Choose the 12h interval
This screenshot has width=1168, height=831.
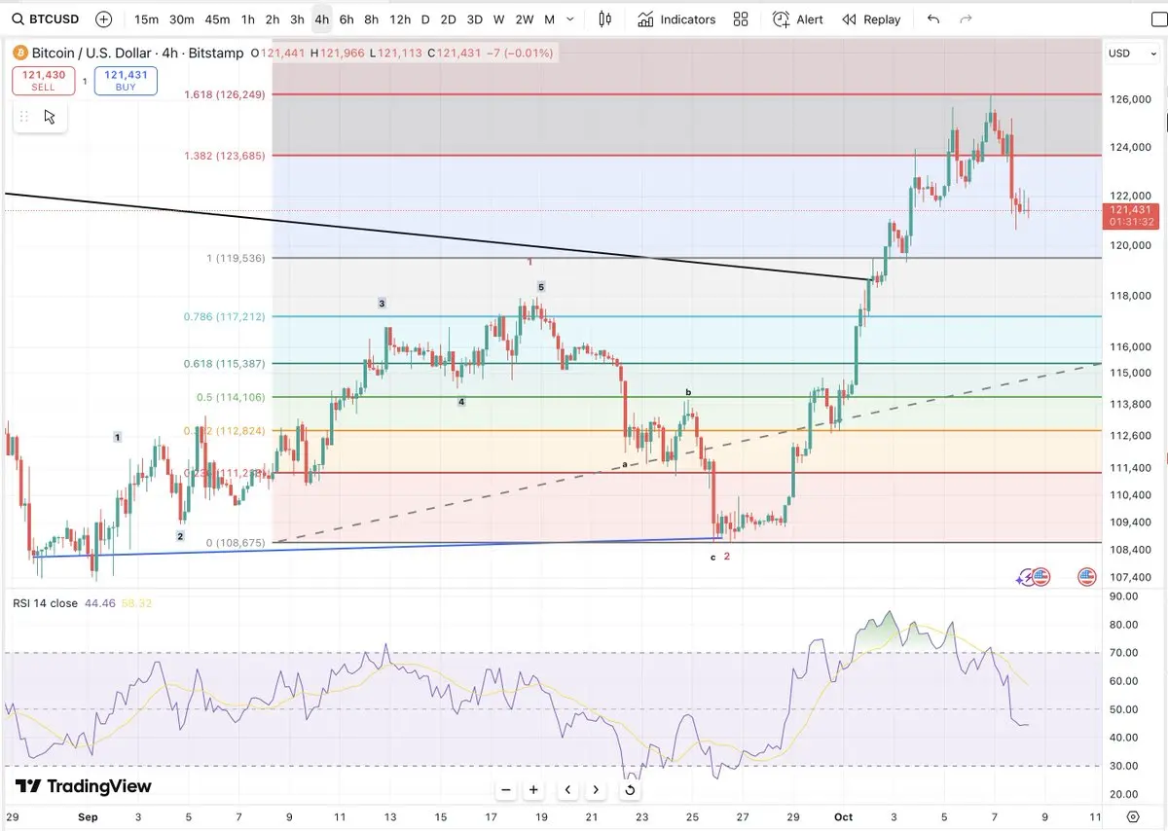point(399,19)
